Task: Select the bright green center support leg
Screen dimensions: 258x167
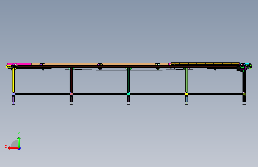Action: point(129,80)
